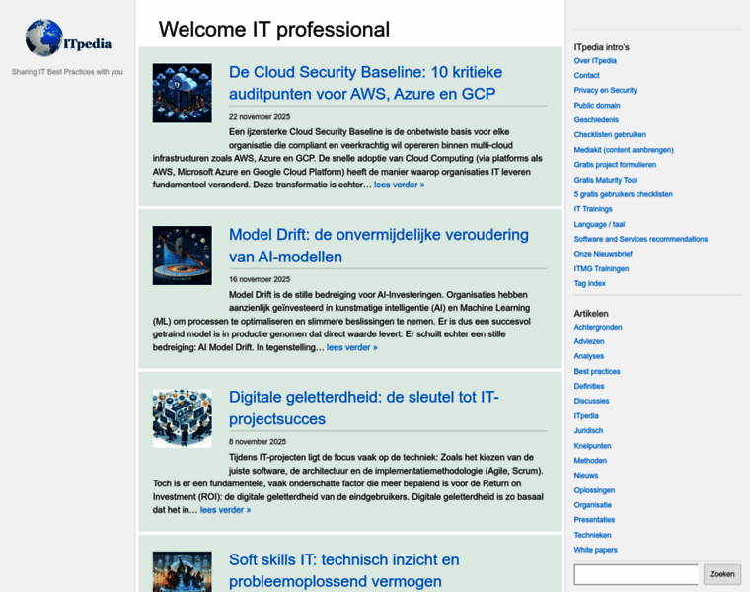Screen dimensions: 750x592
Task: Select the 'White papers' category
Action: click(x=595, y=550)
